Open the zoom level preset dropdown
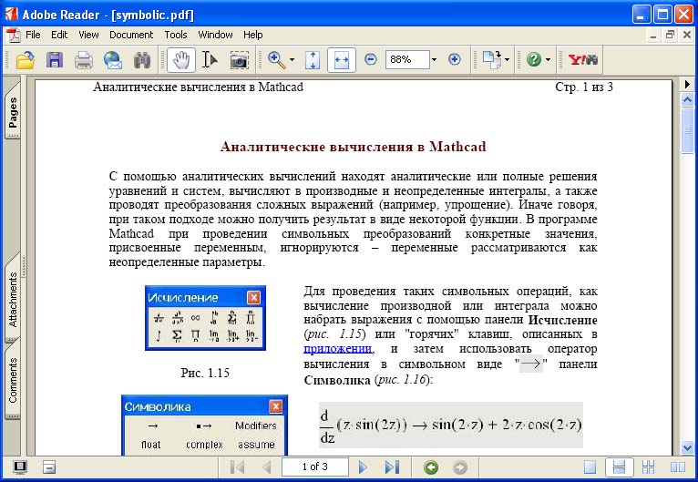 435,59
